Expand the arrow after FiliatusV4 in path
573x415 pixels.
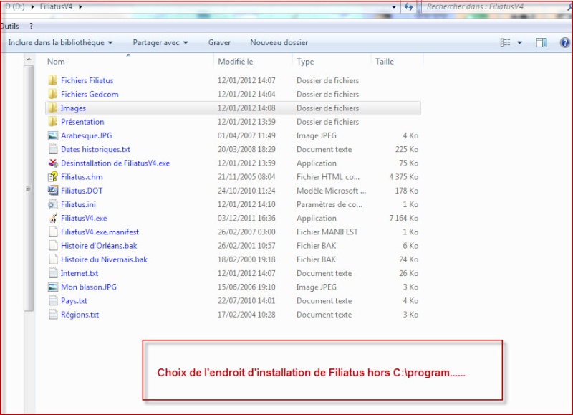coord(80,6)
